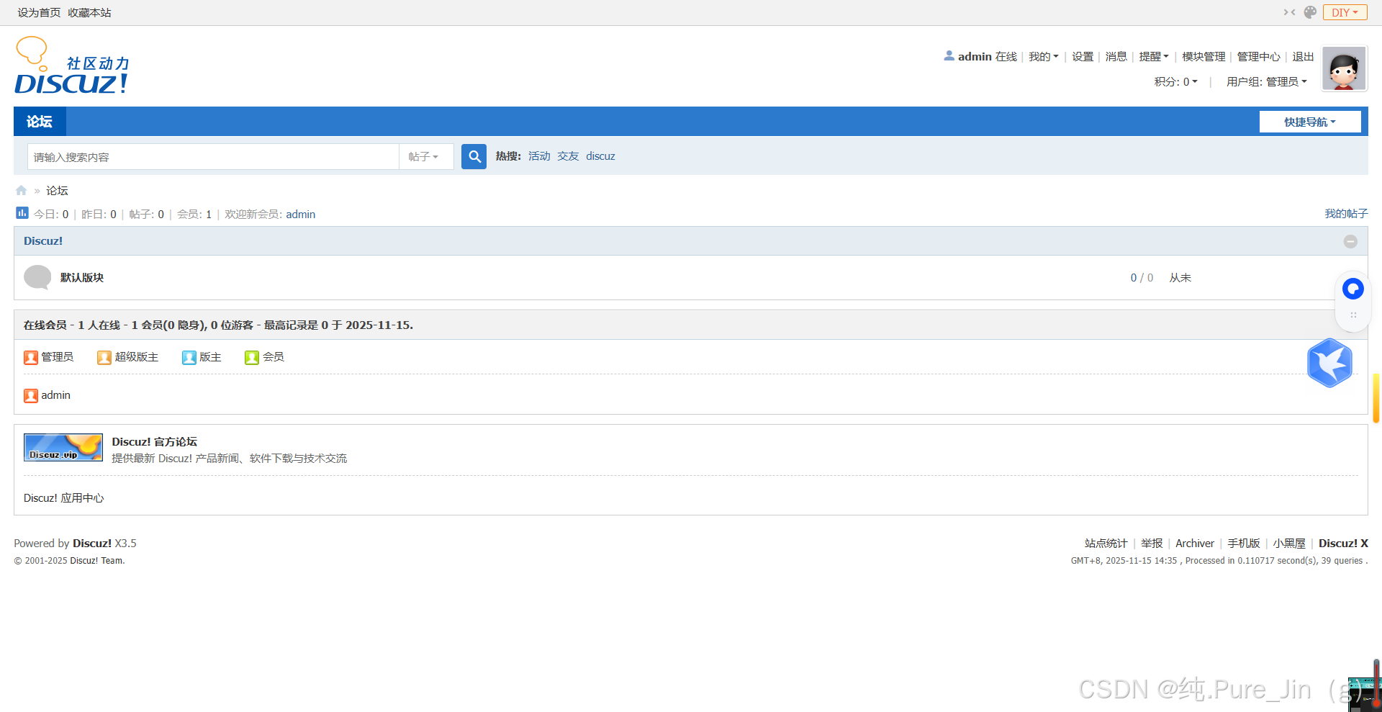Open the 我的 dropdown menu
This screenshot has width=1382, height=712.
1044,57
